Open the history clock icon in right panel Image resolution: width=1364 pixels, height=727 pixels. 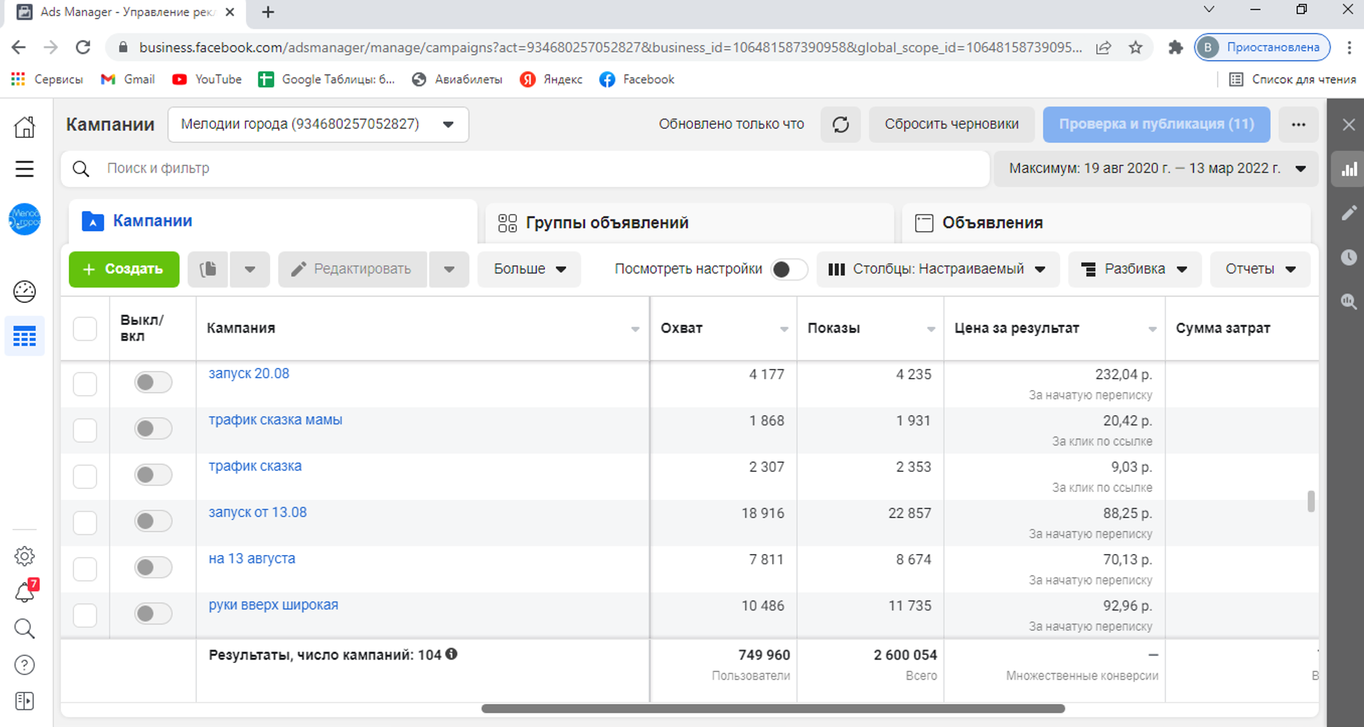point(1349,258)
